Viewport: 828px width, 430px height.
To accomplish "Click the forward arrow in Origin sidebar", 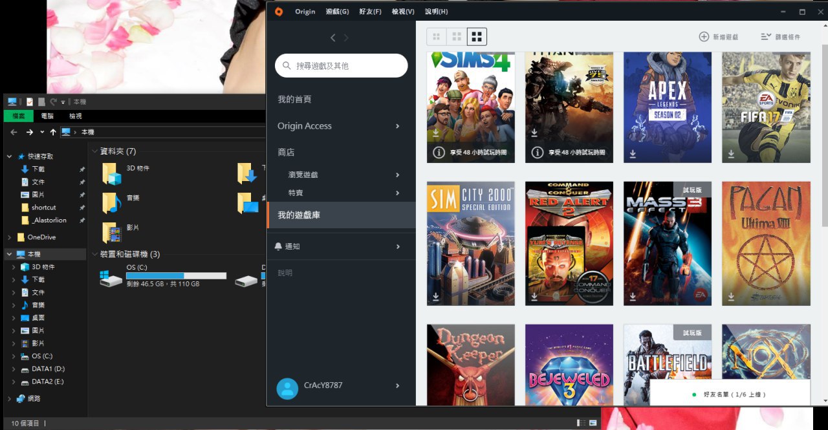I will click(x=346, y=38).
